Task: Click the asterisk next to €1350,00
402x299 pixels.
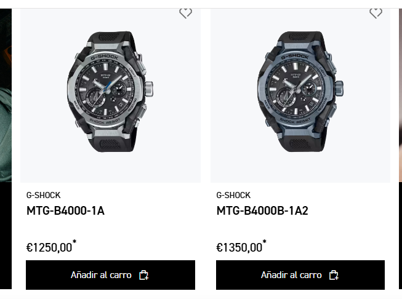Action: (x=265, y=242)
